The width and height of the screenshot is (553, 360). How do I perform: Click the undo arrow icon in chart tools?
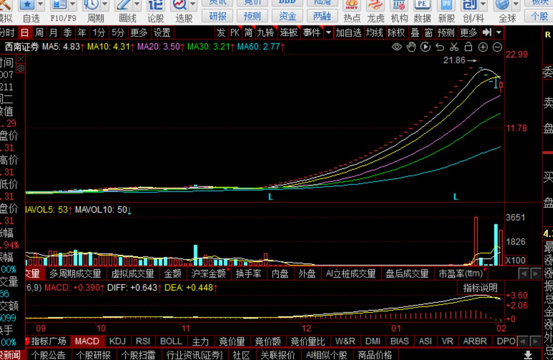pos(440,47)
